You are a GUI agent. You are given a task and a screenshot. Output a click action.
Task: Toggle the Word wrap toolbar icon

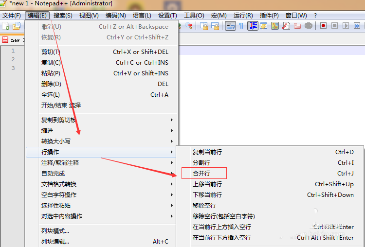click(x=230, y=26)
